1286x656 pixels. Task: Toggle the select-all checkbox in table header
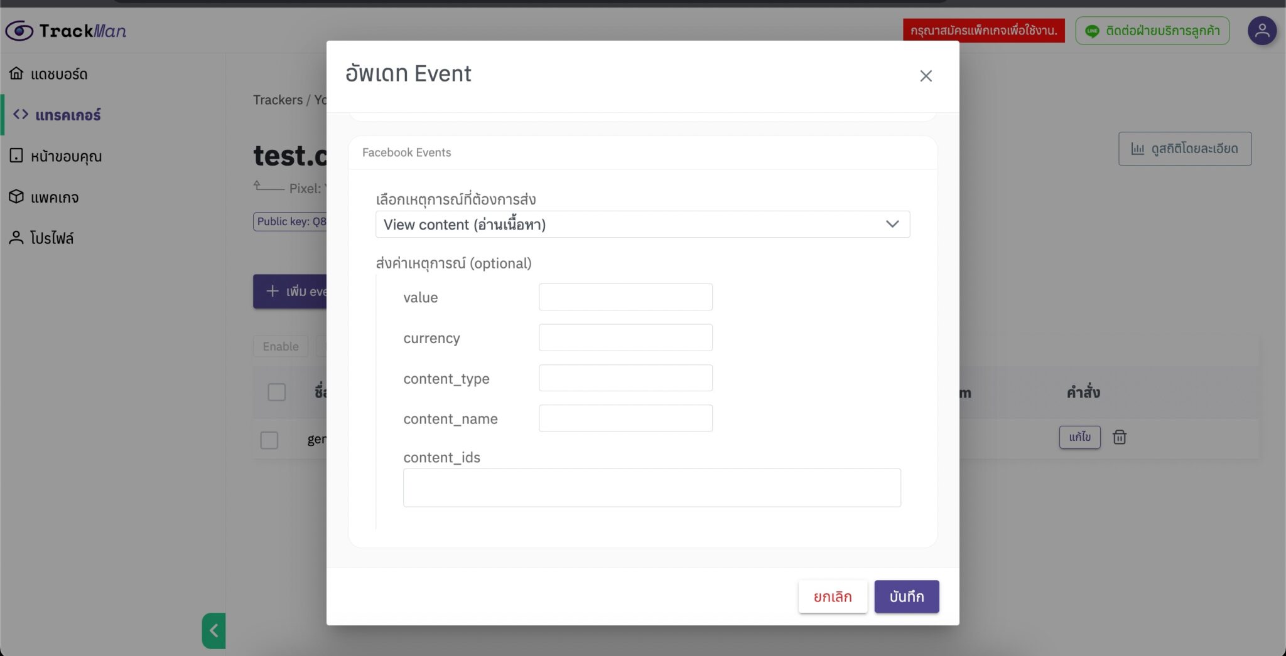click(x=276, y=392)
